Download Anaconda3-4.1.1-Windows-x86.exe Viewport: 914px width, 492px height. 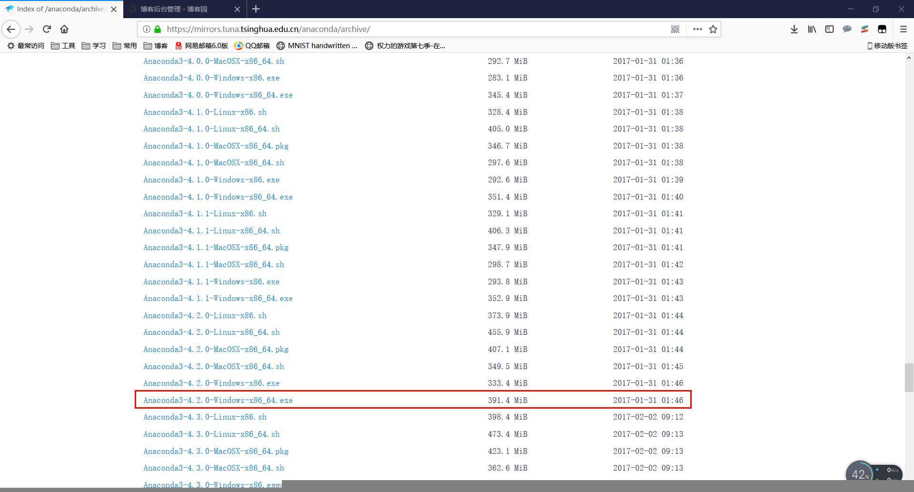(x=211, y=281)
